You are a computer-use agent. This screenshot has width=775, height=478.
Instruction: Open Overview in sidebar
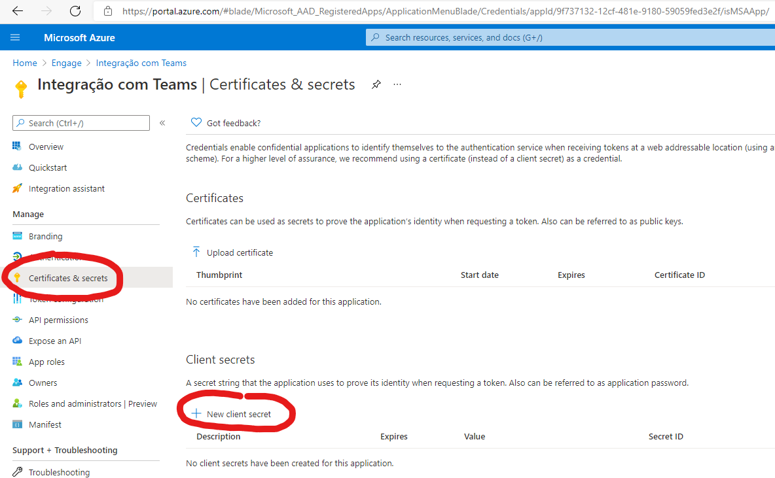46,146
